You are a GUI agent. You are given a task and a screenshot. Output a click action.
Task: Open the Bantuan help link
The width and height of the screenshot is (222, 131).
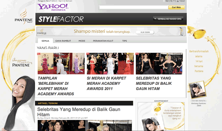(x=69, y=1)
